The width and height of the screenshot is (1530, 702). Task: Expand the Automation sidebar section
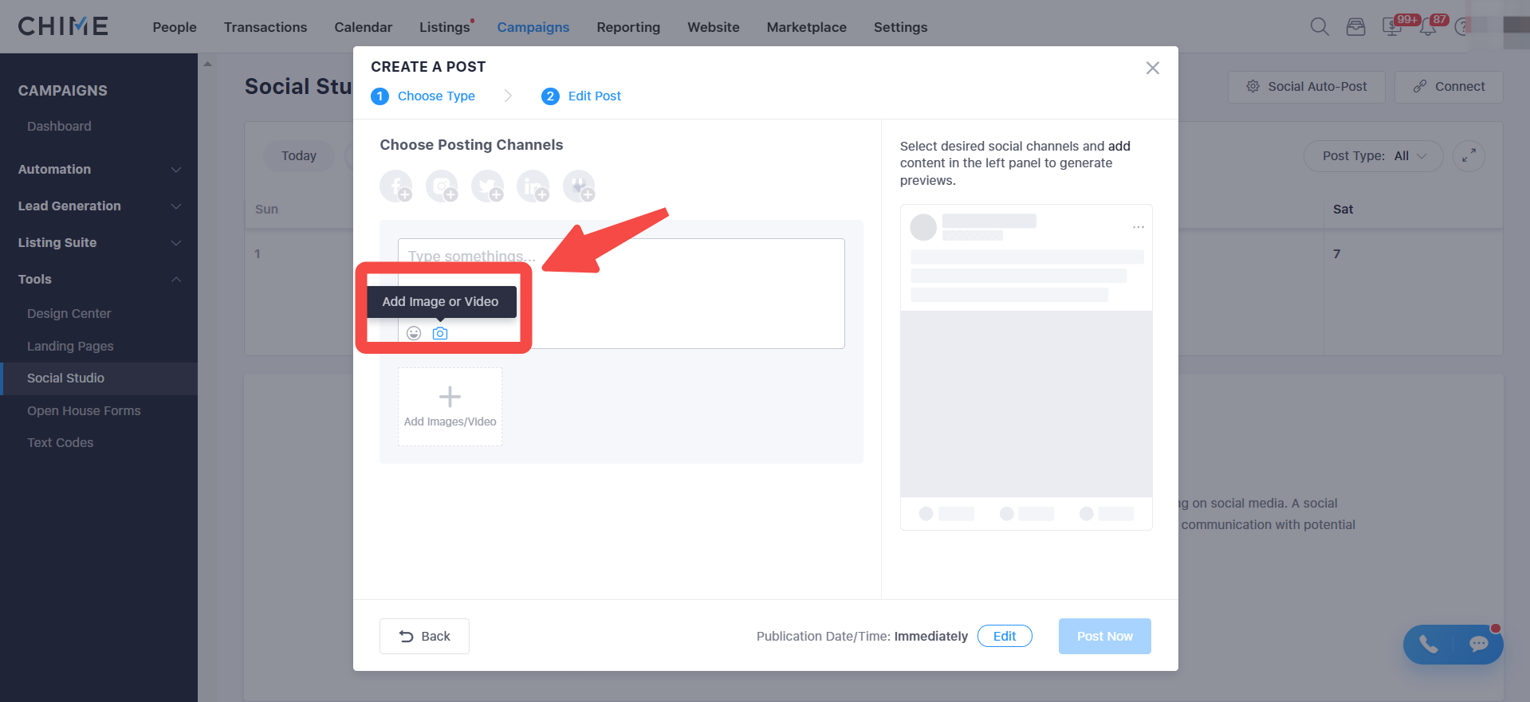click(x=99, y=169)
